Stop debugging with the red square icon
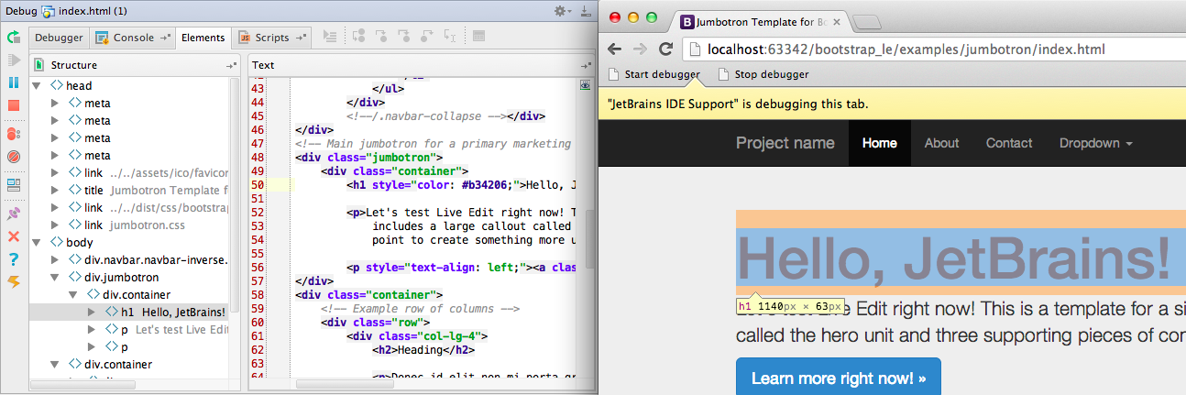Screen dimensions: 1186x395 pyautogui.click(x=14, y=105)
